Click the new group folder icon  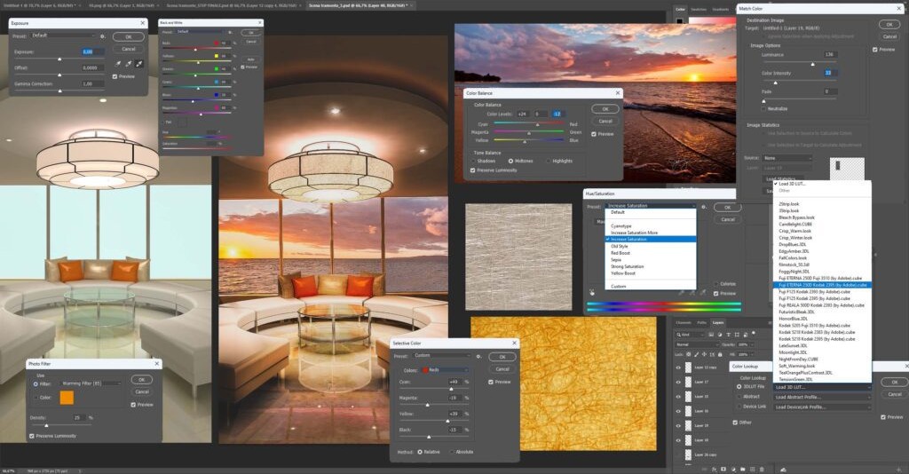[743, 470]
